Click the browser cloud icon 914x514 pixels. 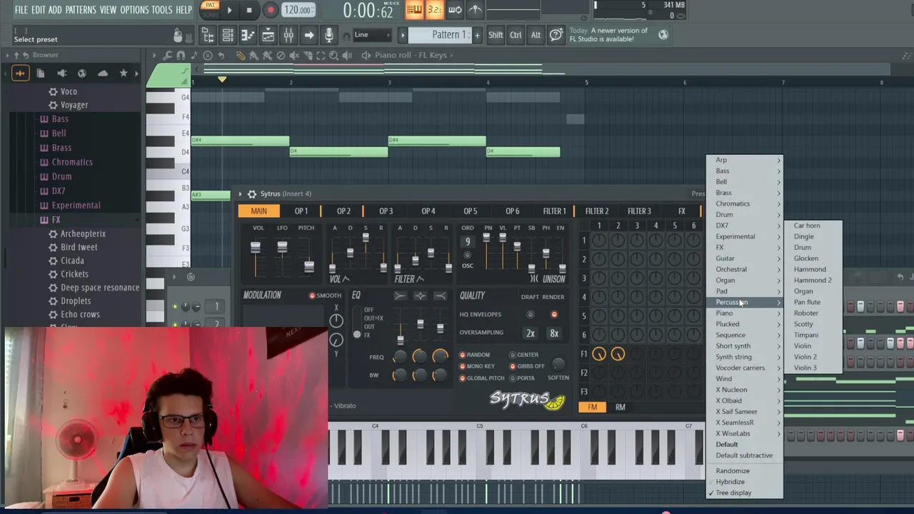click(x=103, y=73)
